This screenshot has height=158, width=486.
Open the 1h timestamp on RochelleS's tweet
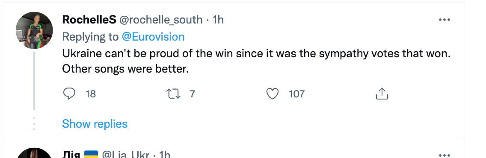coord(218,20)
